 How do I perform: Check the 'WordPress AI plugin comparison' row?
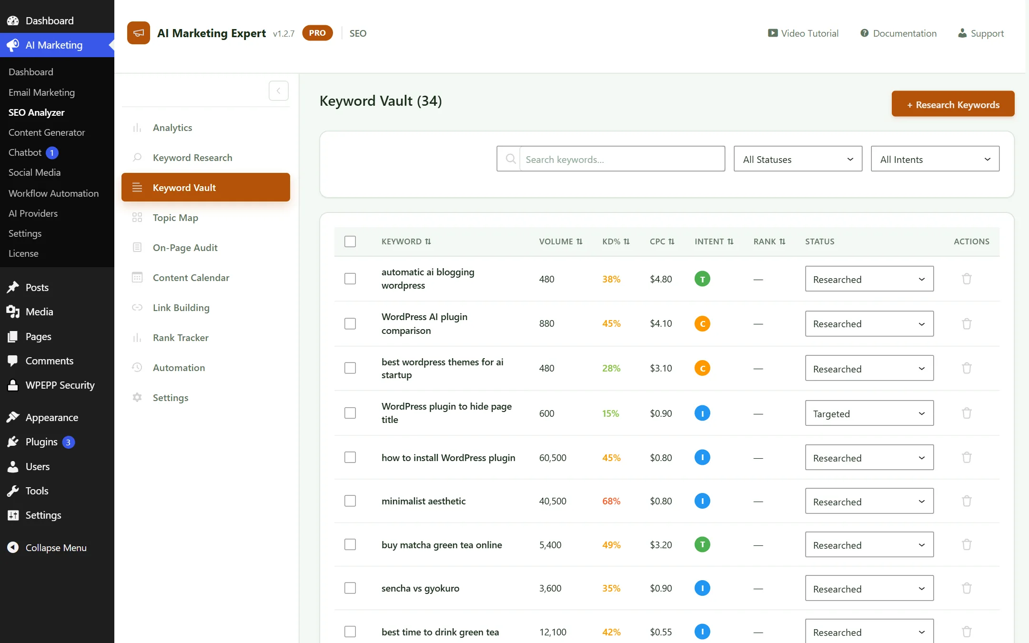coord(350,323)
